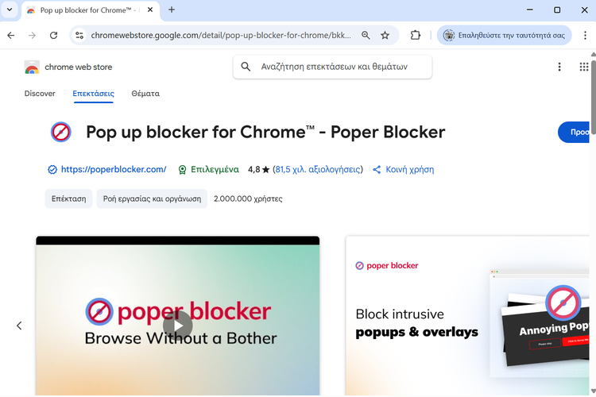Play the Poper Blocker promo video
Image resolution: width=596 pixels, height=397 pixels.
178,324
